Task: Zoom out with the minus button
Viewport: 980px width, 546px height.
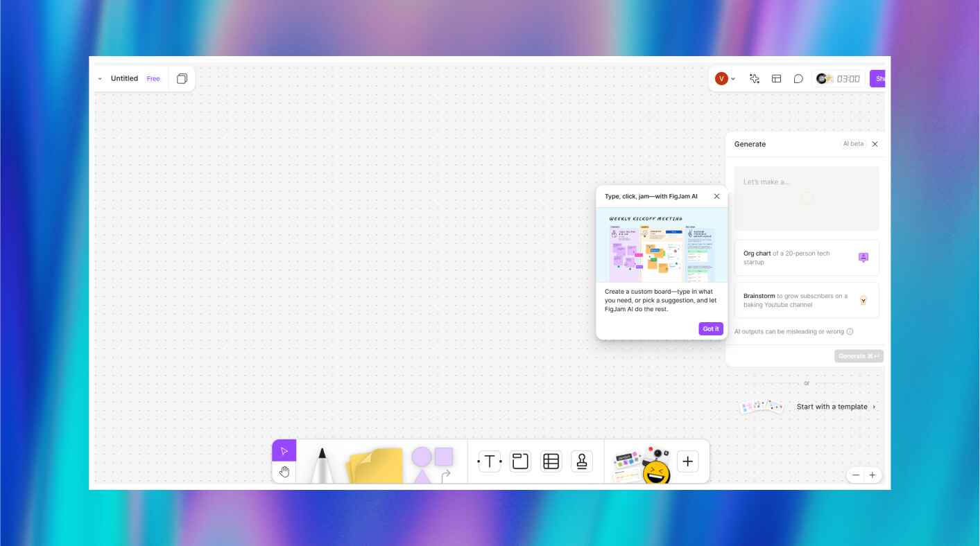Action: tap(855, 475)
